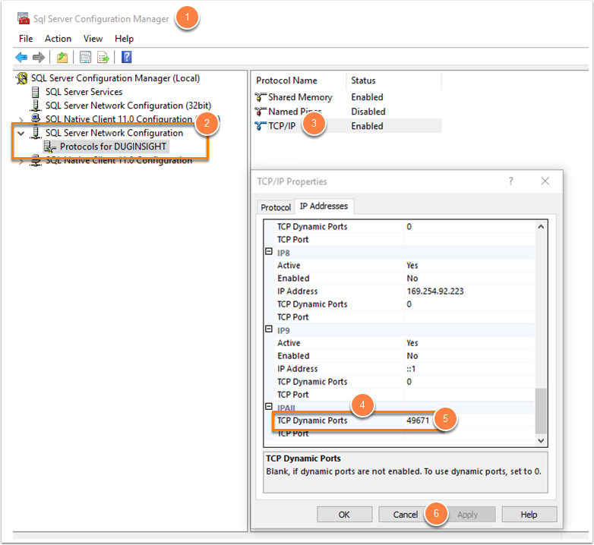Click the IP9 TCP Port empty field
594x545 pixels.
click(469, 395)
